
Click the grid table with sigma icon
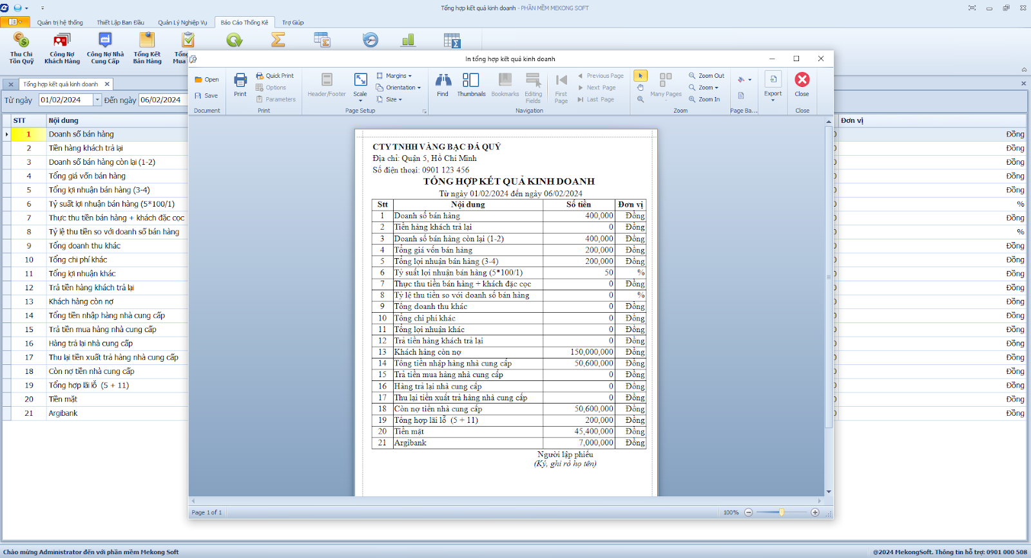[452, 40]
